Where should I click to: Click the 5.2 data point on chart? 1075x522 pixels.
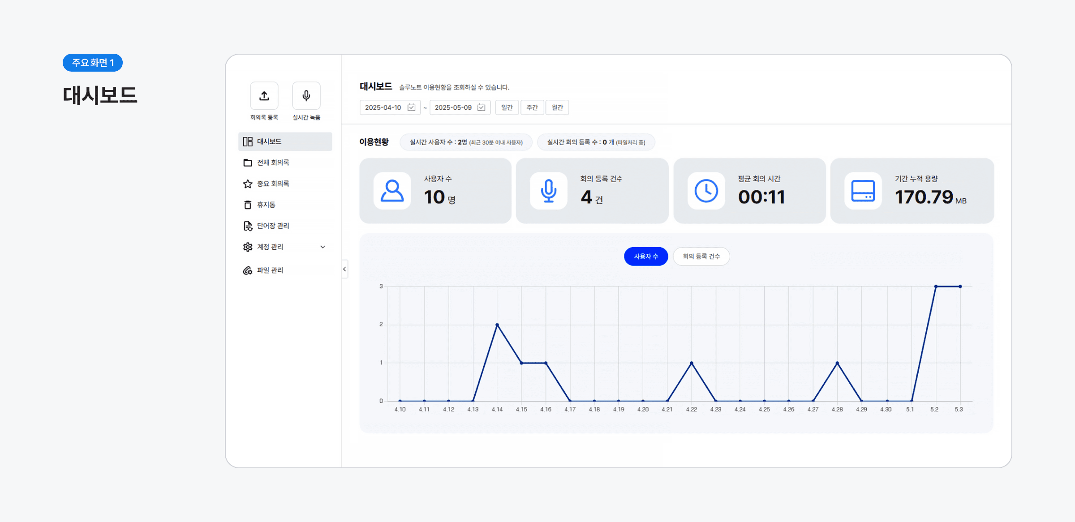(x=936, y=287)
